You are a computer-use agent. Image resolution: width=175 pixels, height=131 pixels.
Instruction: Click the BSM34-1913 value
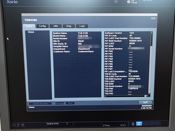pyautogui.click(x=136, y=41)
